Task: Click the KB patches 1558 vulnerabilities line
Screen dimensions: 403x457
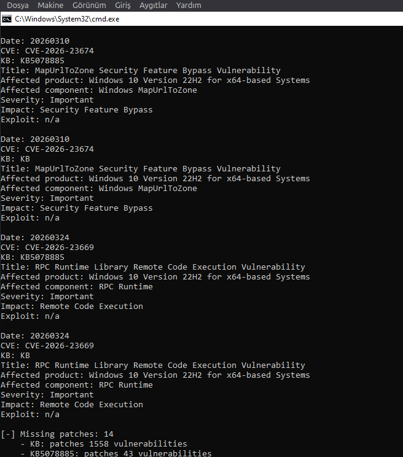Action: [104, 444]
